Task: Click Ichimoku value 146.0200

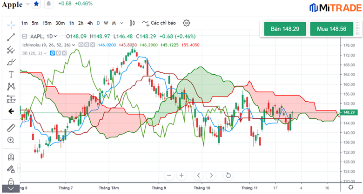Action: (107, 45)
